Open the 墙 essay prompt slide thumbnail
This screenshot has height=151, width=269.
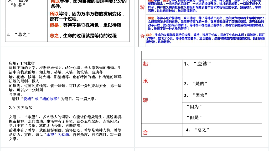(67, 97)
